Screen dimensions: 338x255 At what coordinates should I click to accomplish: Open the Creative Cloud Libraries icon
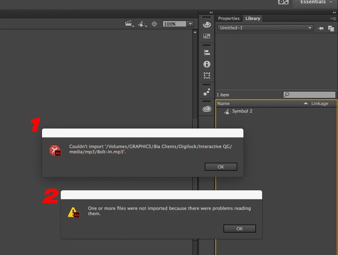[x=207, y=109]
